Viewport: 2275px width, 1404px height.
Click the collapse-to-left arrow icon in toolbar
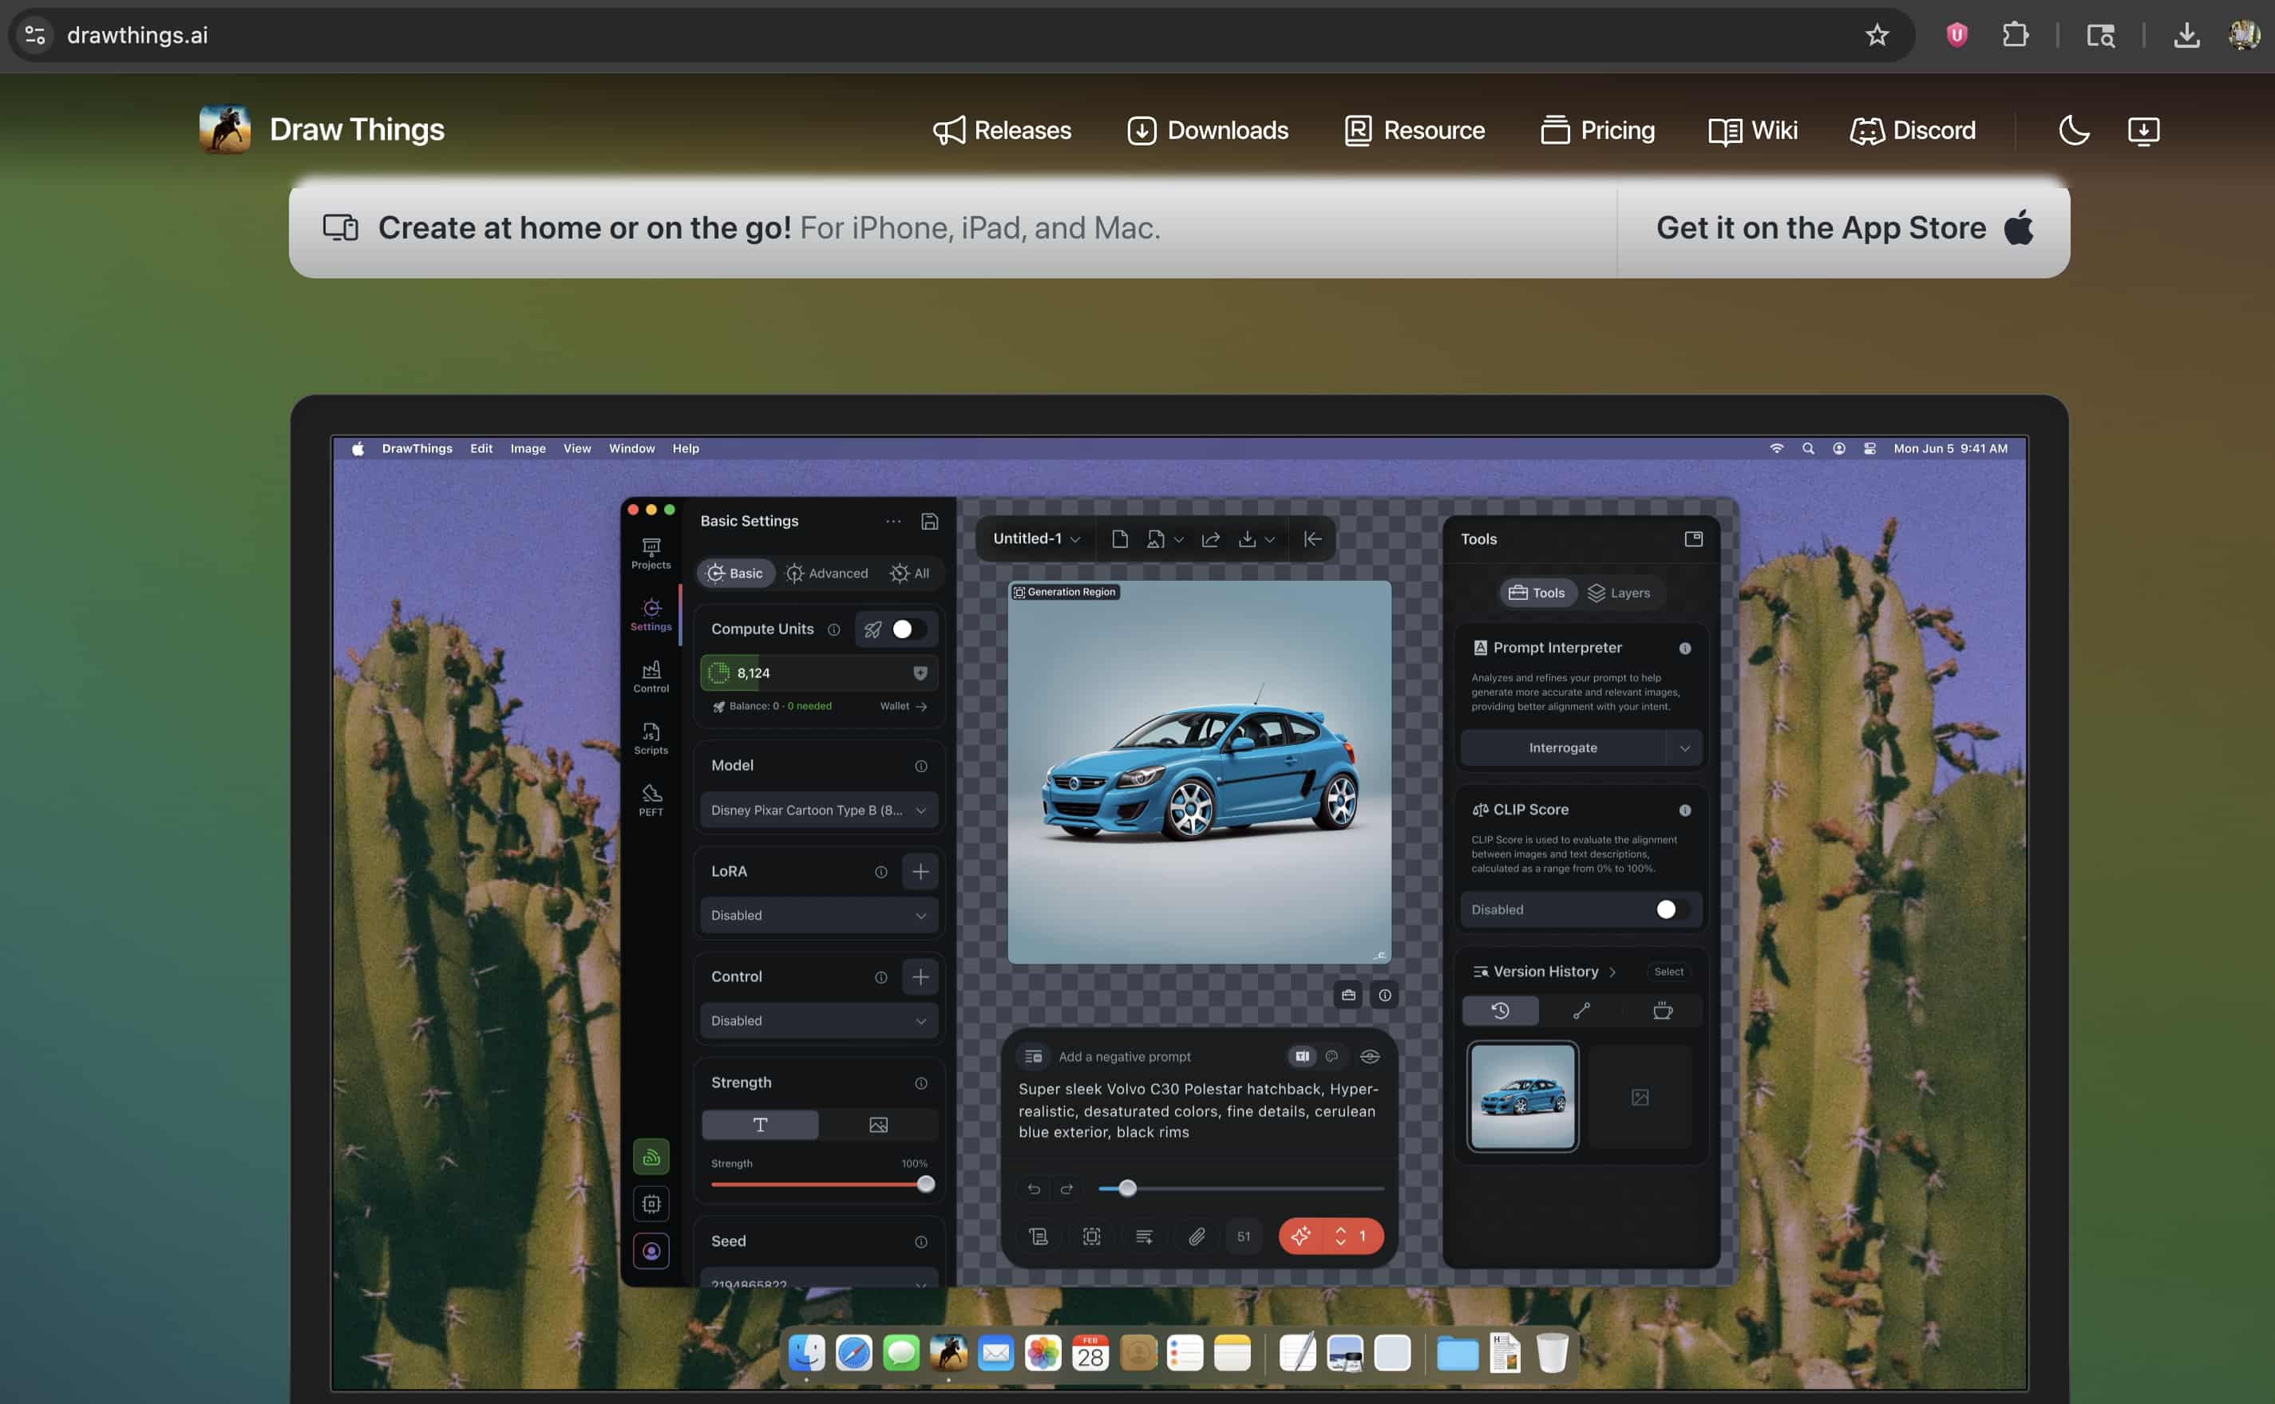(x=1312, y=538)
